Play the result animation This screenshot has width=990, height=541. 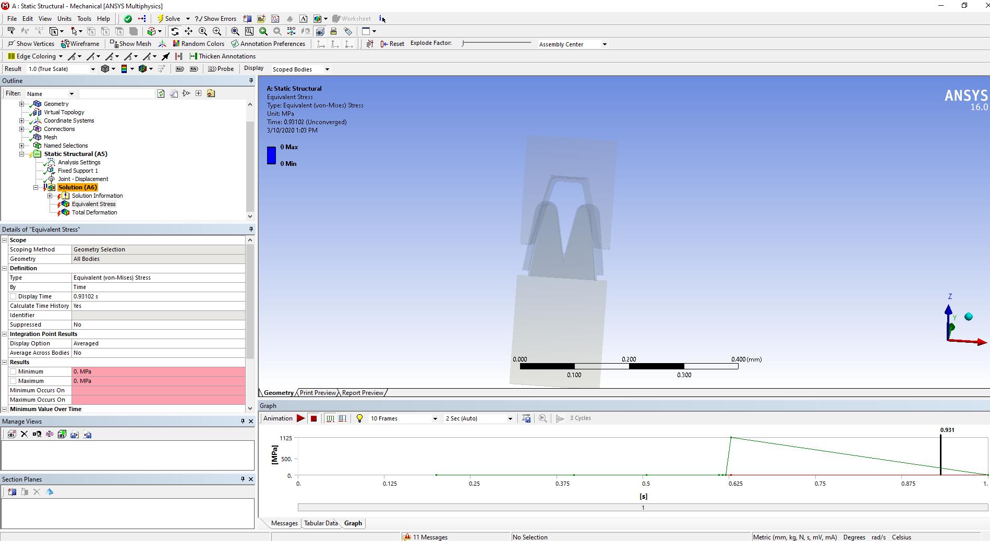click(300, 418)
